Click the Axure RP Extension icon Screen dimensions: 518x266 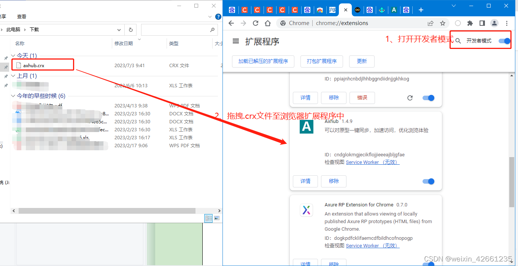click(306, 210)
